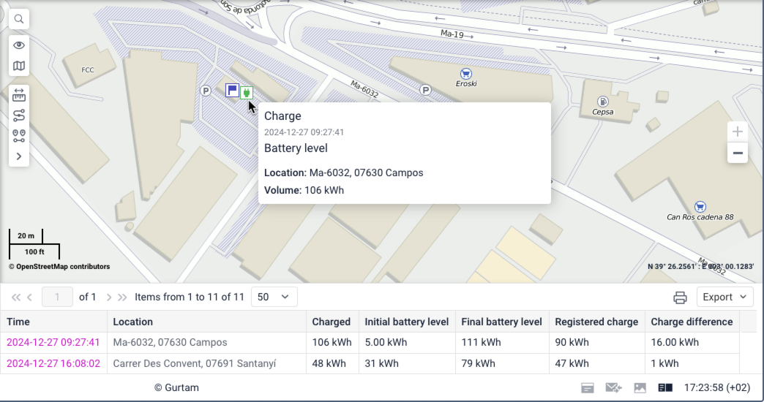Viewport: 764px width, 402px height.
Task: Expand the map tools panel chevron
Action: click(x=19, y=156)
